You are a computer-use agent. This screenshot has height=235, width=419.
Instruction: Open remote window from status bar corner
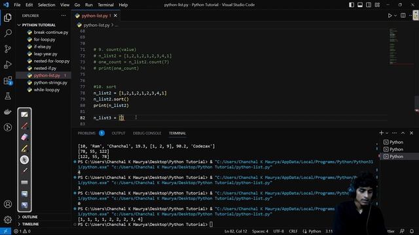click(x=5, y=231)
